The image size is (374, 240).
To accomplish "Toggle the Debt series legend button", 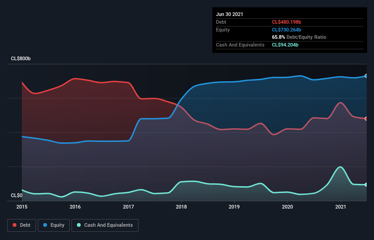I will coord(21,225).
